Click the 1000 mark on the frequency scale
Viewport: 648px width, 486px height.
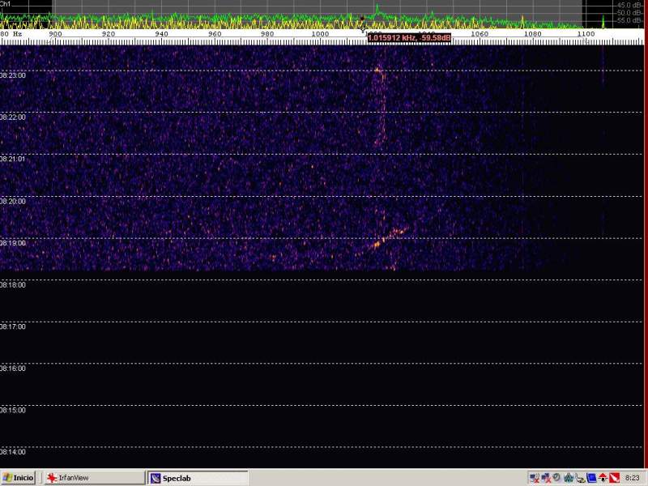320,34
